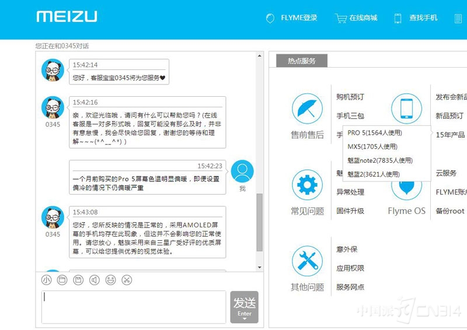The width and height of the screenshot is (467, 330).
Task: Click the scissors screenshot icon
Action: [127, 280]
